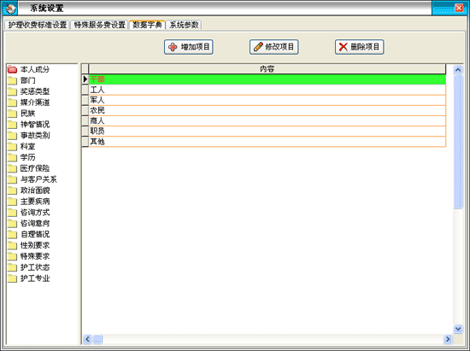Click the 删除项目 delete item button
The width and height of the screenshot is (470, 351).
point(360,47)
